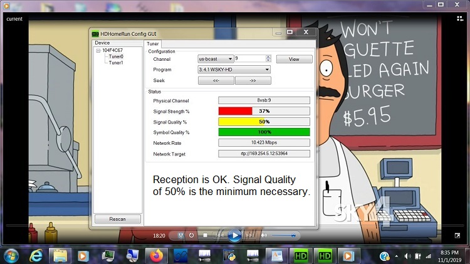Click the channel number input field
The height and width of the screenshot is (264, 470).
click(x=250, y=59)
